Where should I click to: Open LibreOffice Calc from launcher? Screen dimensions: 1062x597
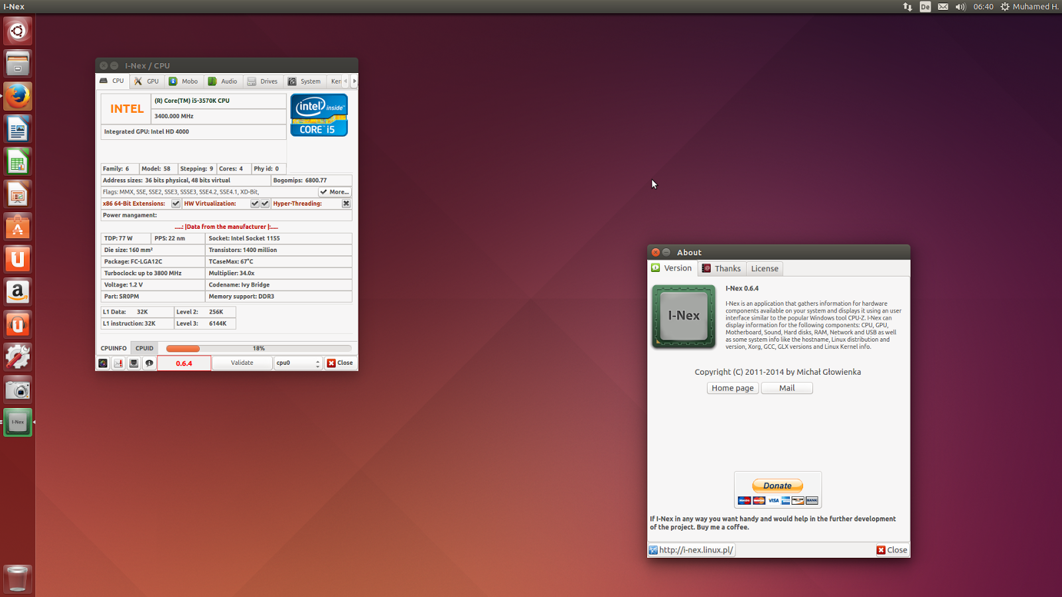[x=18, y=162]
